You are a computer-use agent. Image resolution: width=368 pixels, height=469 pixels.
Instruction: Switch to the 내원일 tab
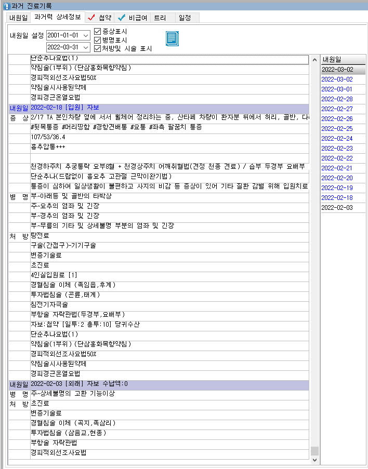(x=18, y=18)
